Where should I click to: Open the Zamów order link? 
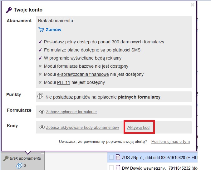[53, 30]
